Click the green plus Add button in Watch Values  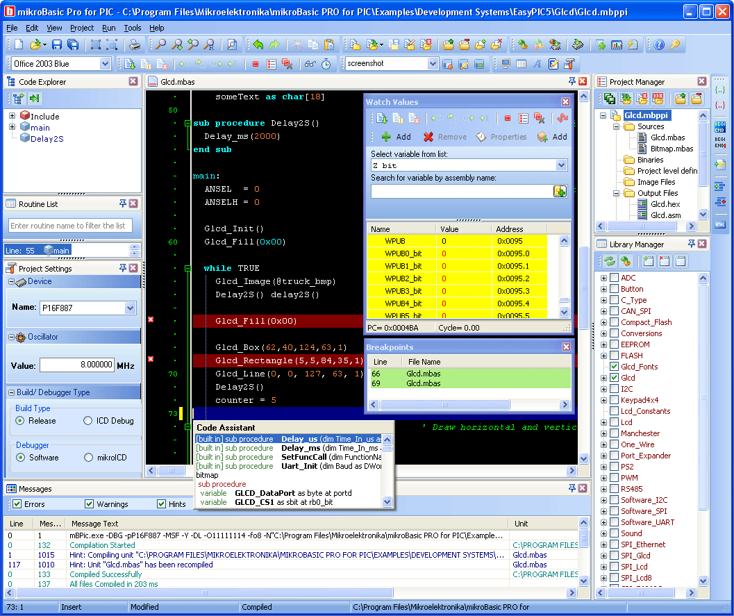[x=396, y=137]
